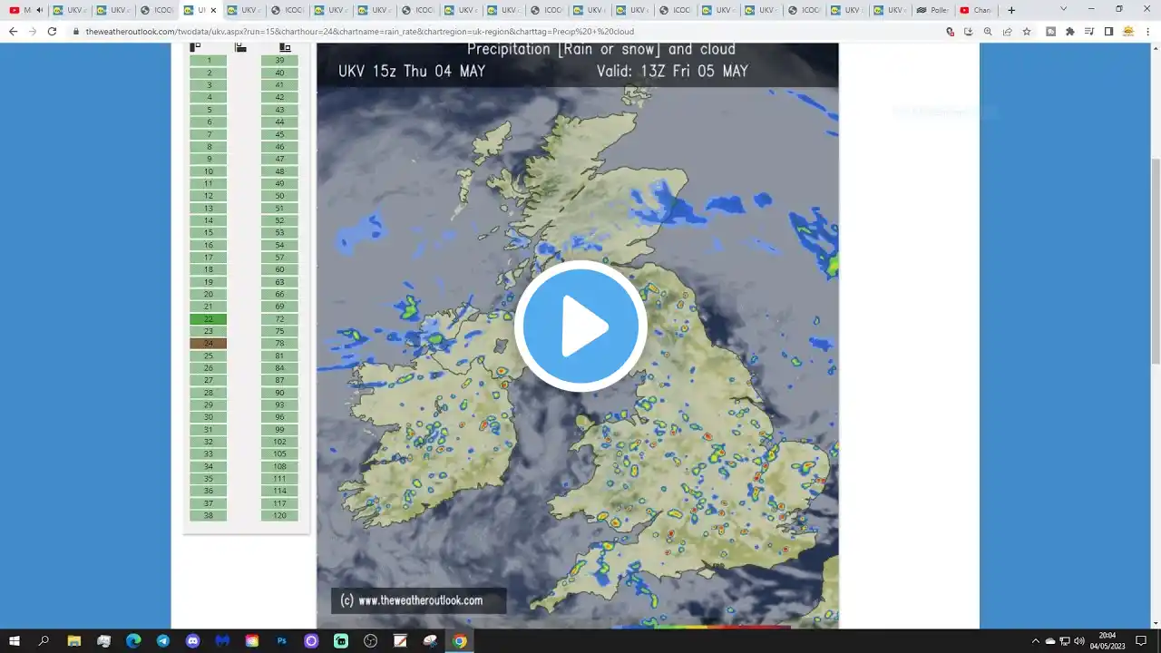
Task: Open the share page icon
Action: pyautogui.click(x=1007, y=31)
